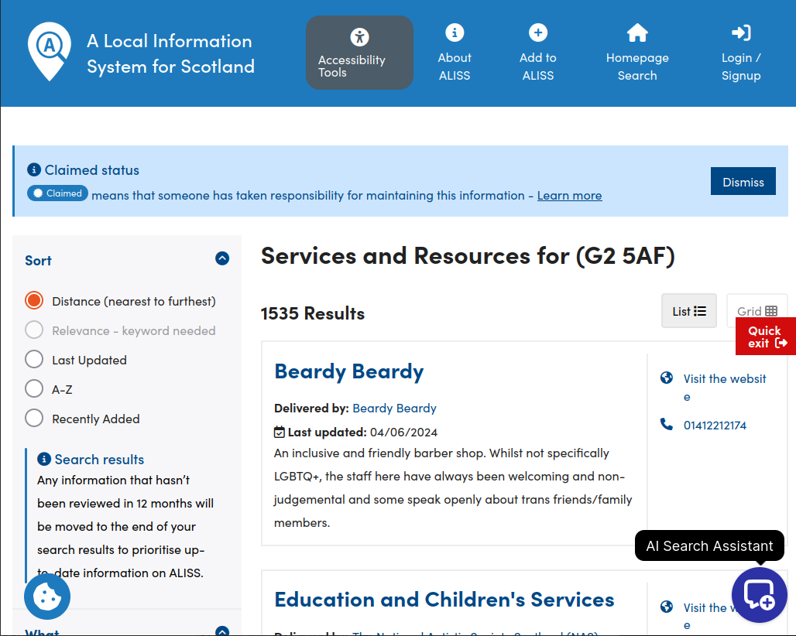Follow the Learn more link
The image size is (796, 636).
[570, 195]
